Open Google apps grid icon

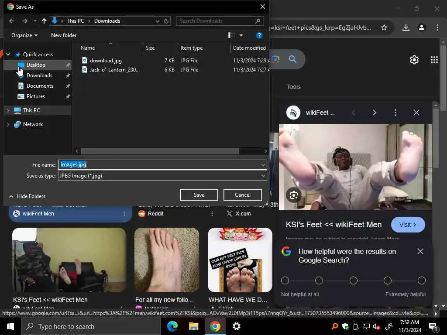[x=434, y=60]
